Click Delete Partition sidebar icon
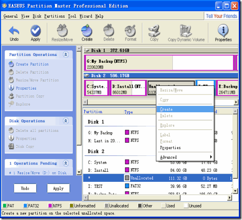This screenshot has height=220, width=242. (11, 72)
